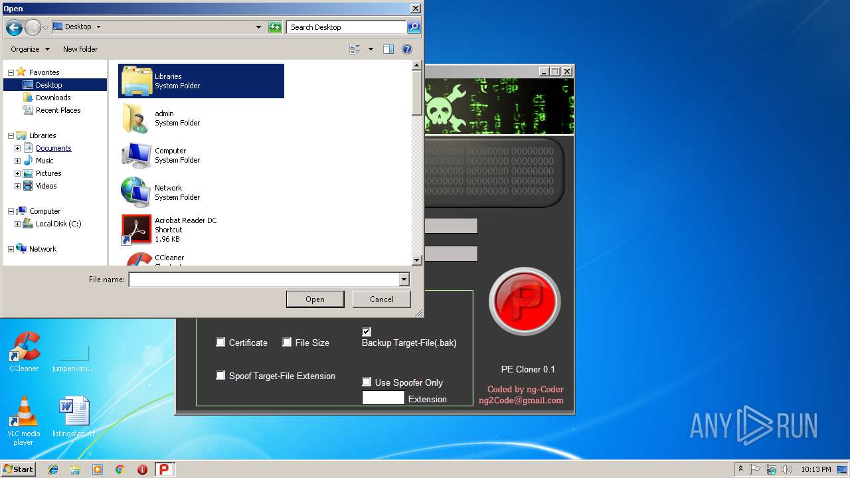Open Windows Media Player taskbar icon
The width and height of the screenshot is (850, 478).
point(98,469)
